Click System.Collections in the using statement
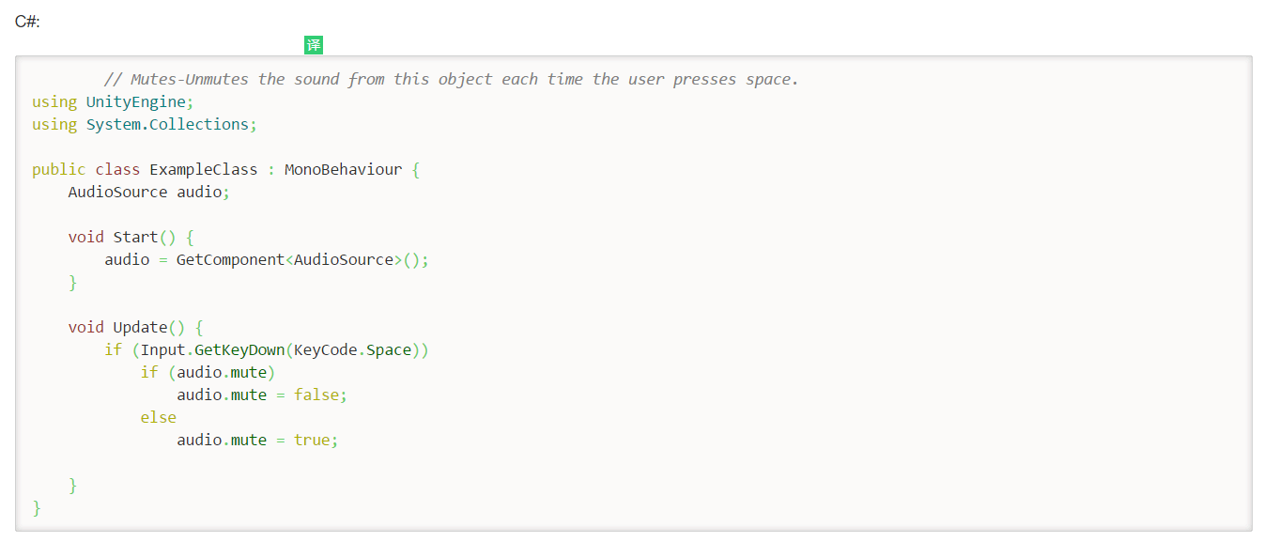 (167, 124)
